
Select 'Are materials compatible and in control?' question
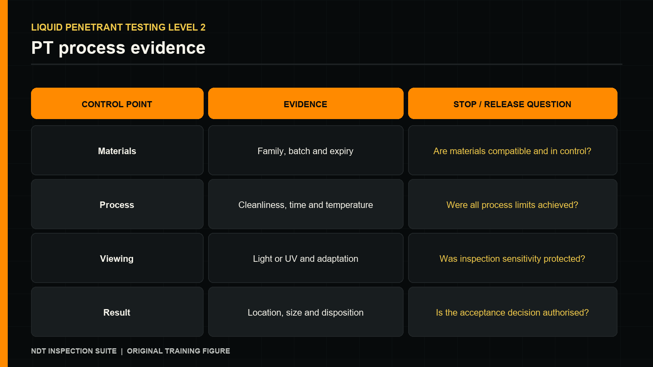[513, 150]
